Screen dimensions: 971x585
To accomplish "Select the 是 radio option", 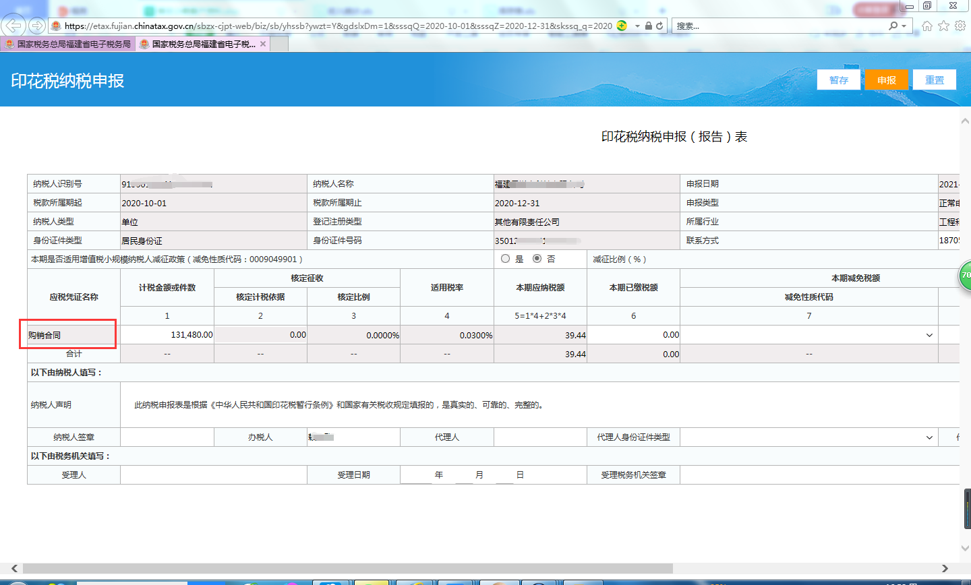I will click(505, 259).
